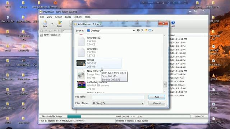Select NEW_FOLDER_2_ in the tree

pyautogui.click(x=51, y=35)
